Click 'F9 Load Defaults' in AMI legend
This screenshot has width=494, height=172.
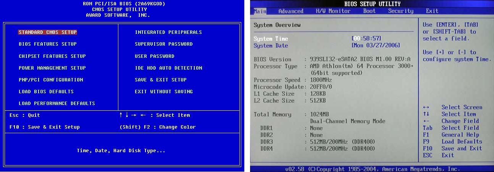452,142
